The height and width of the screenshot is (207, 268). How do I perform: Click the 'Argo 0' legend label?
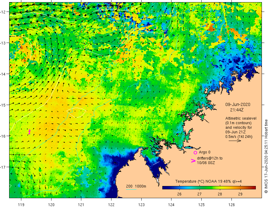click(205, 152)
